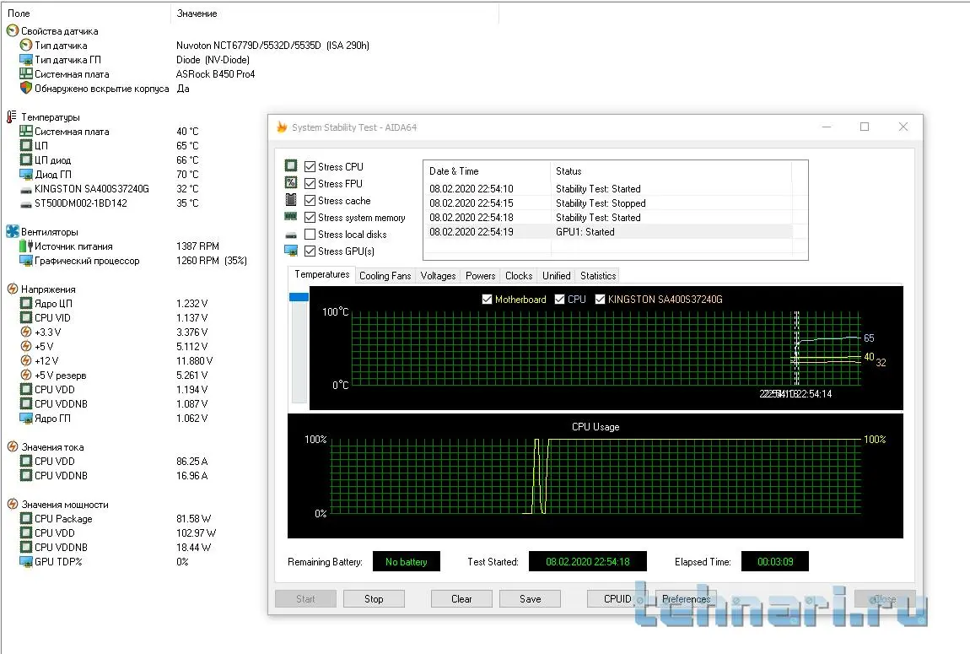Click the Диод ГП monitor icon
The height and width of the screenshot is (654, 970).
click(x=26, y=174)
